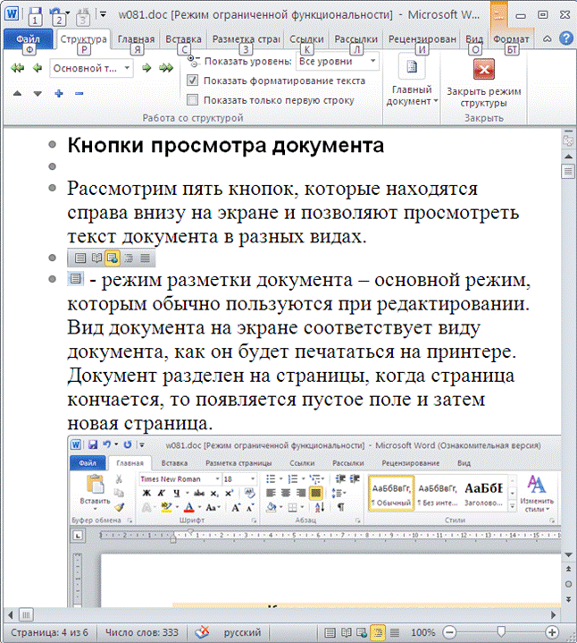Click the Save icon in quick access toolbar
This screenshot has height=643, width=577.
[x=35, y=13]
